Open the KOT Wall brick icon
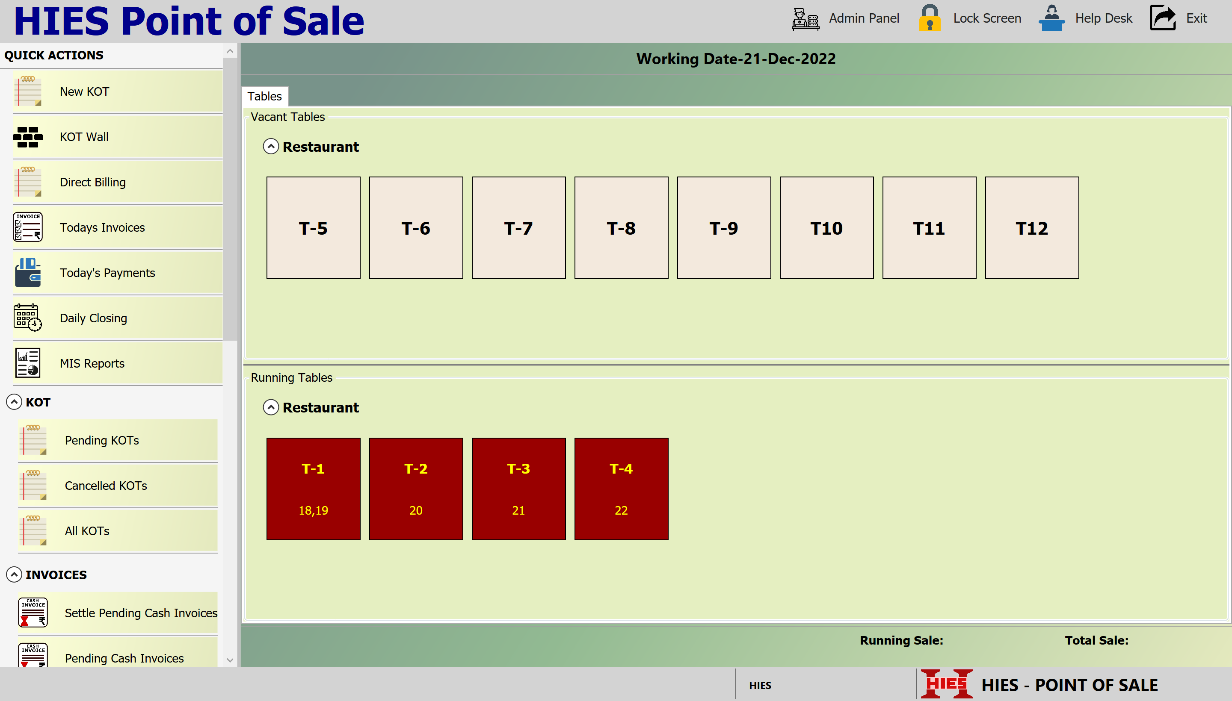The height and width of the screenshot is (701, 1232). (28, 137)
